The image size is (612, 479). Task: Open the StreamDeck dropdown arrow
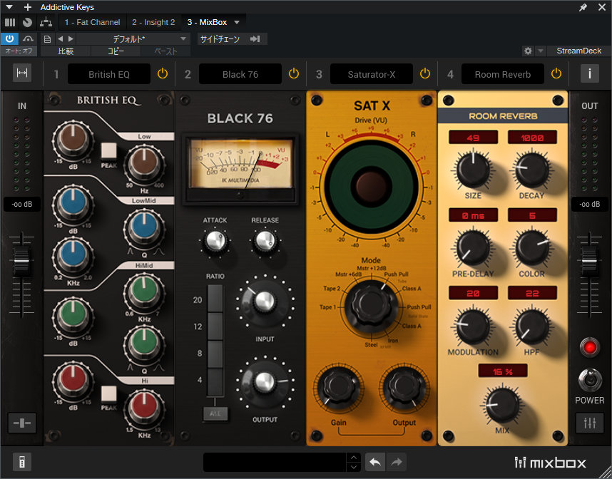pos(540,51)
